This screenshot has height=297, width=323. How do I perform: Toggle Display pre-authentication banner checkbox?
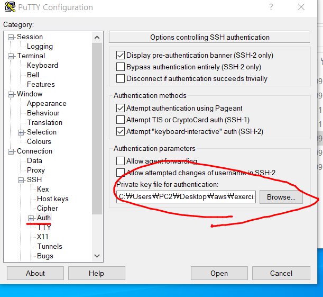(121, 55)
